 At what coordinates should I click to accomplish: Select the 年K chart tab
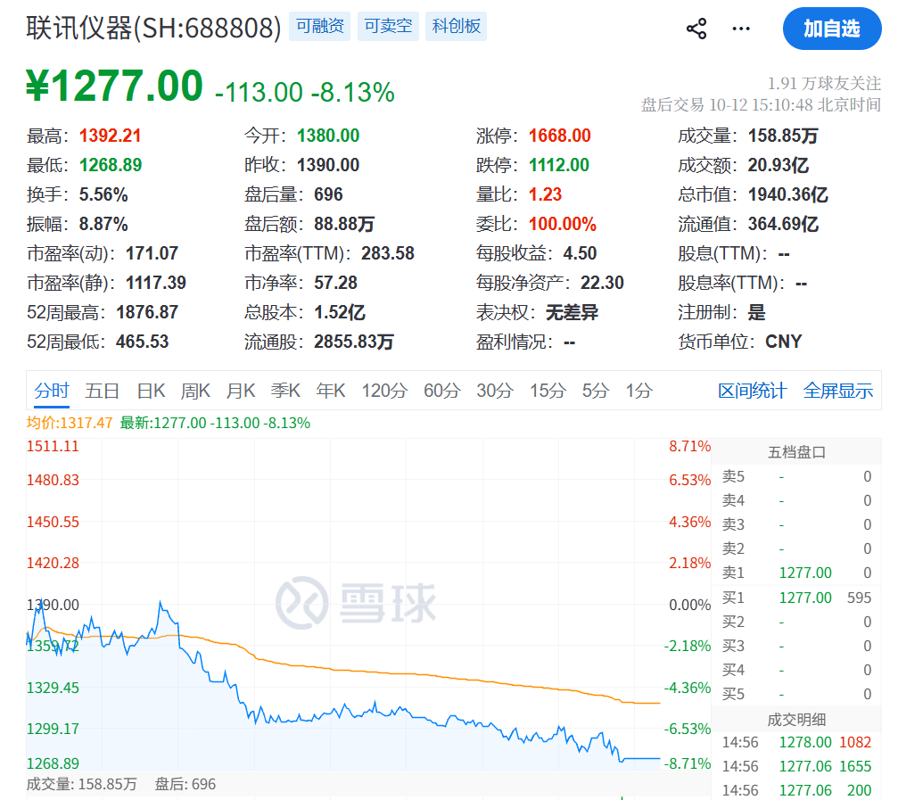pos(331,392)
